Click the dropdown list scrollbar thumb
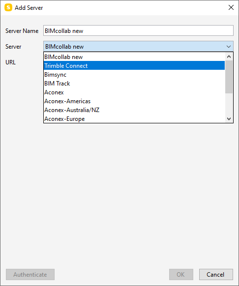The width and height of the screenshot is (239, 286). point(229,77)
